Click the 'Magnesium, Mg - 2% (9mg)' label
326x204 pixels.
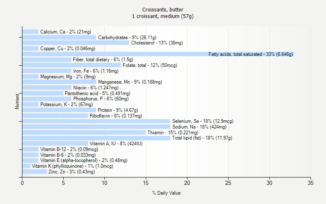(x=68, y=77)
